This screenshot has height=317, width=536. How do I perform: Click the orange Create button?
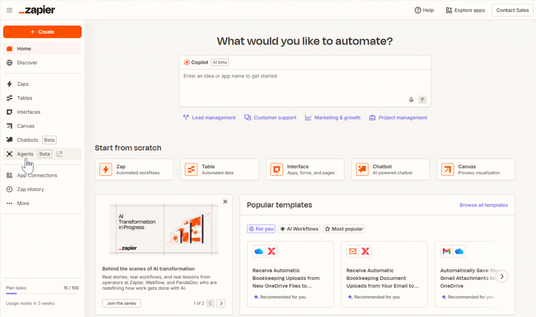pos(42,32)
